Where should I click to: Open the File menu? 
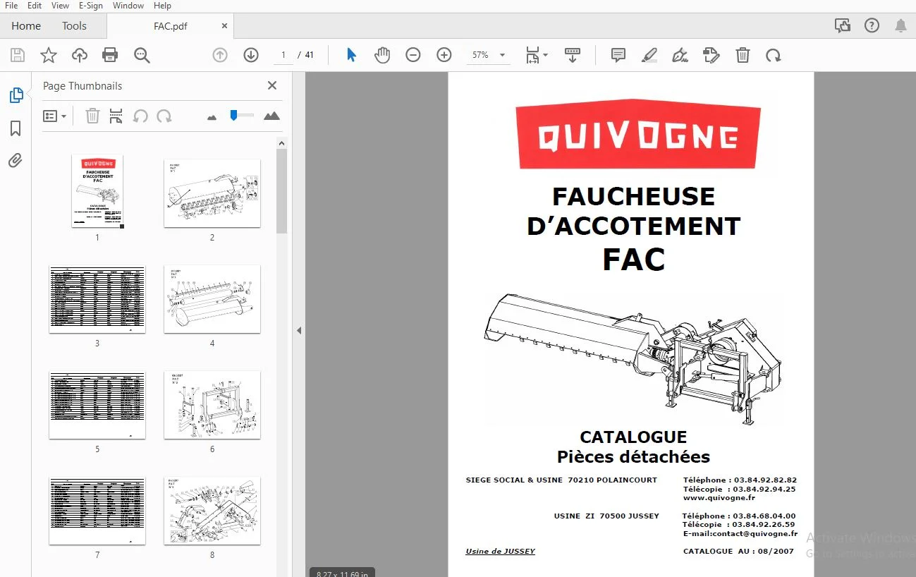click(x=11, y=6)
